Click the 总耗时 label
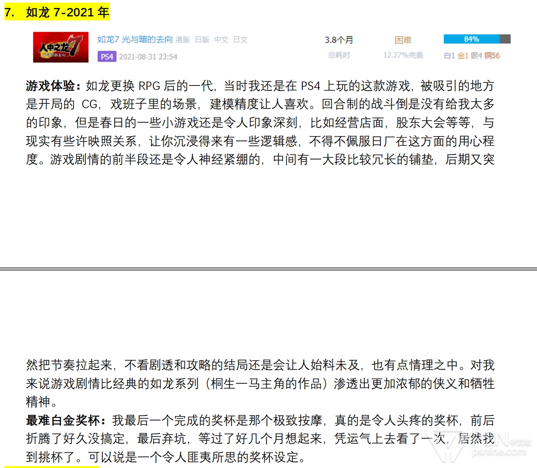Viewport: 537px width, 468px height. coord(339,55)
